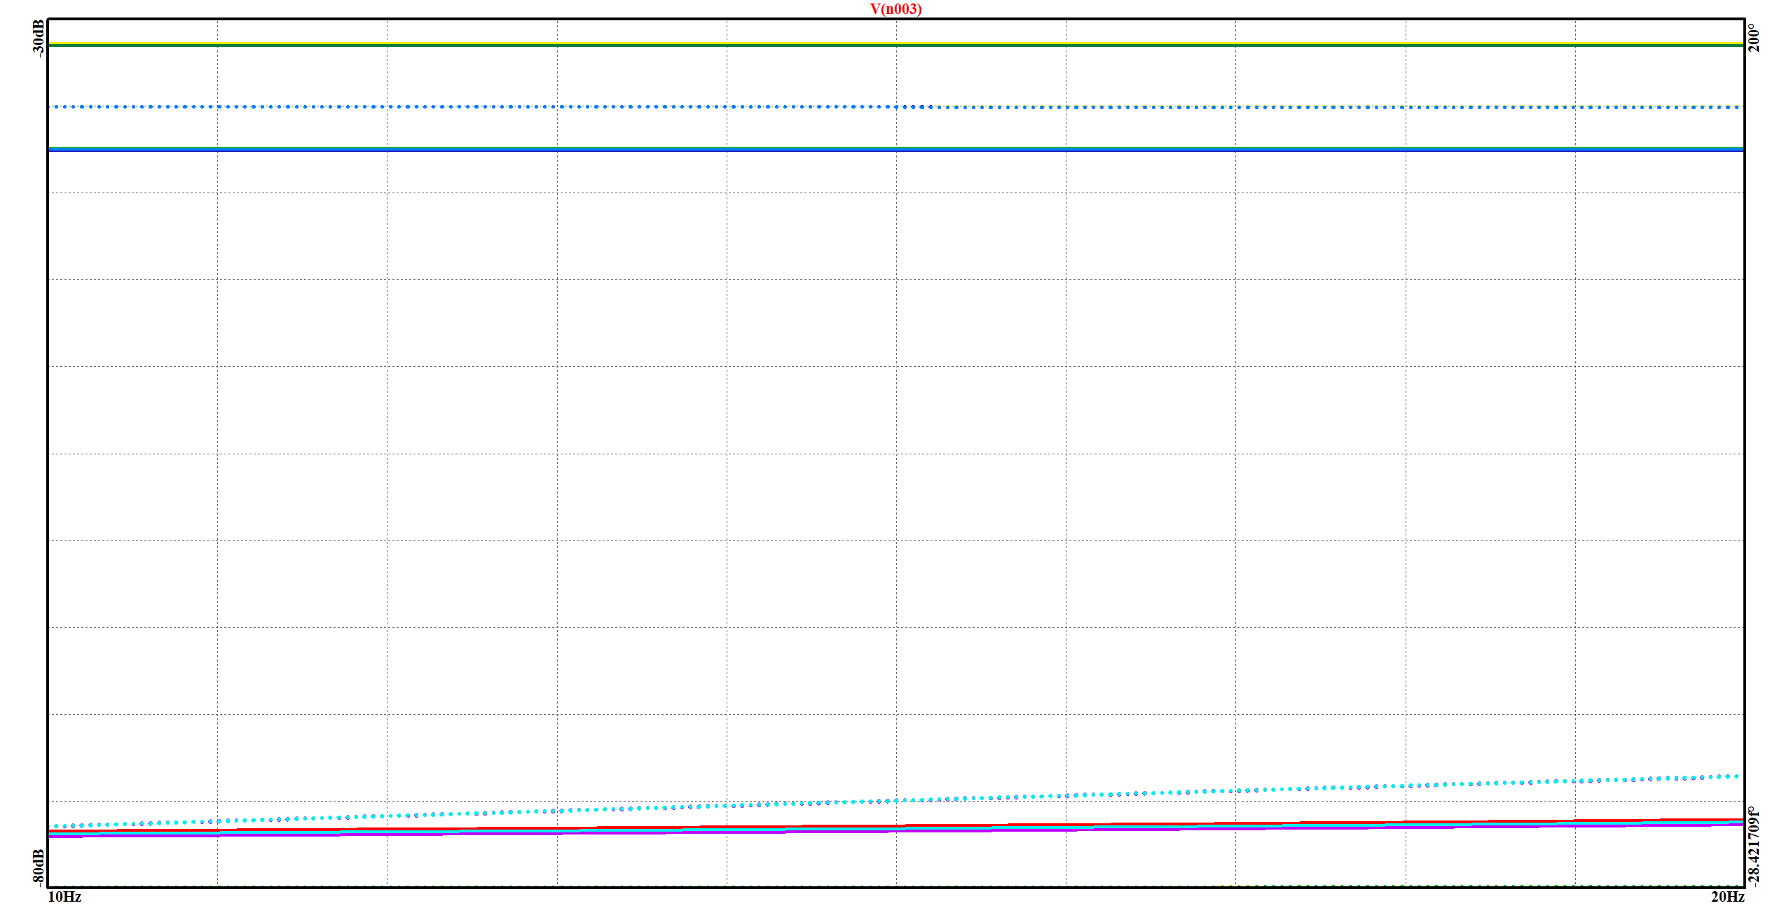This screenshot has width=1791, height=915.
Task: Click the -28.421709f° phase axis label
Action: pyautogui.click(x=1754, y=846)
